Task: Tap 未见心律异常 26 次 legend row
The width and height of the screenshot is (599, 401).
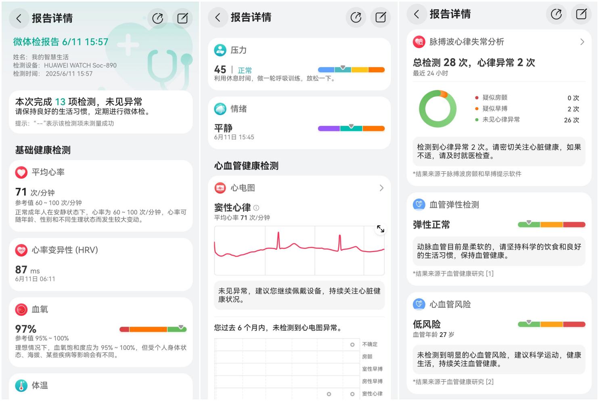Action: point(527,120)
